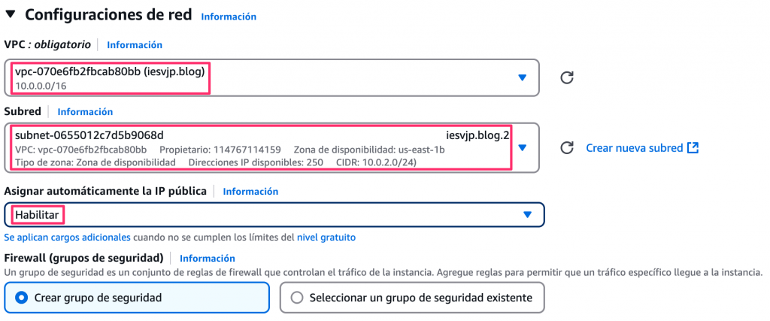Click the selected VPC vpc-070e6fb2fbcab80bb value

pyautogui.click(x=111, y=71)
